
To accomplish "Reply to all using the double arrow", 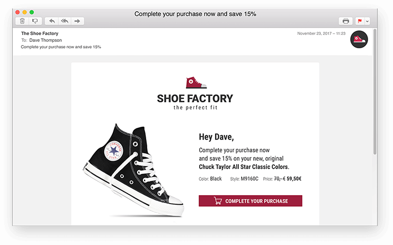I will coord(65,21).
